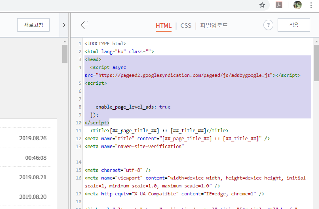Click the 2019.08.26 date entry
This screenshot has height=209, width=319.
pyautogui.click(x=33, y=138)
